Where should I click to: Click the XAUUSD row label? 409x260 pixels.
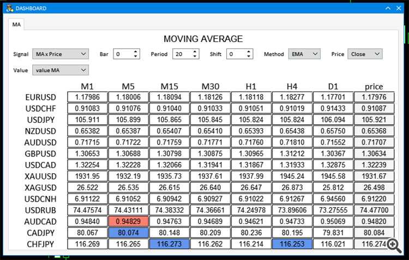(40, 177)
